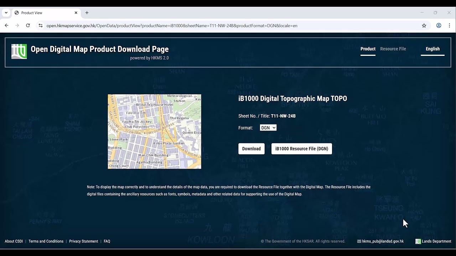Bookmark this page with star icon
The width and height of the screenshot is (456, 256).
click(x=424, y=26)
